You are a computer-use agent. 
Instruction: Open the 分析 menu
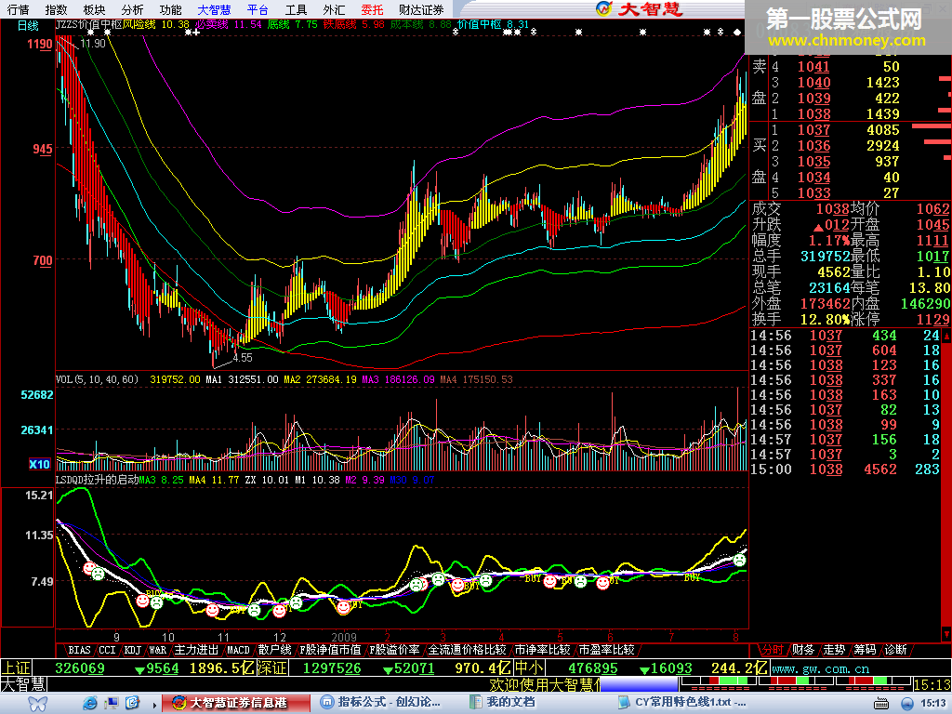click(132, 9)
